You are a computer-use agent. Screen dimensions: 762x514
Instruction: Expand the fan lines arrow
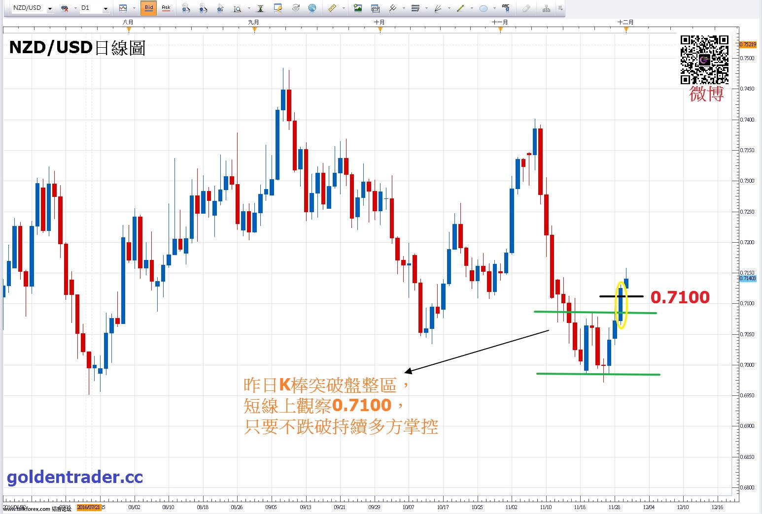coord(449,8)
